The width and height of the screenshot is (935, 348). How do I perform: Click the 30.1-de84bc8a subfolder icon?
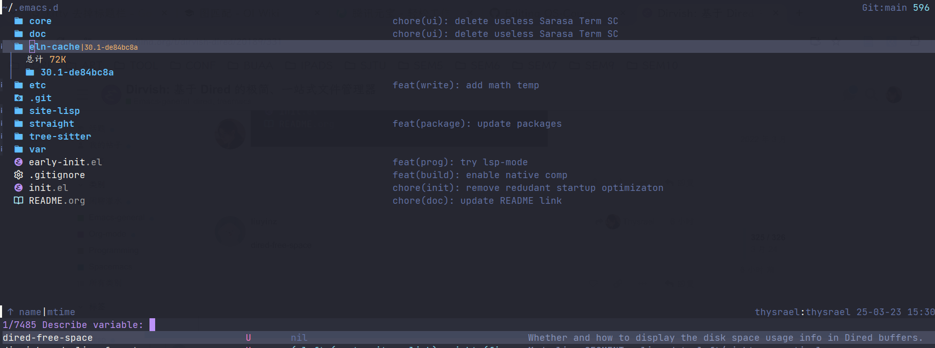tap(30, 72)
